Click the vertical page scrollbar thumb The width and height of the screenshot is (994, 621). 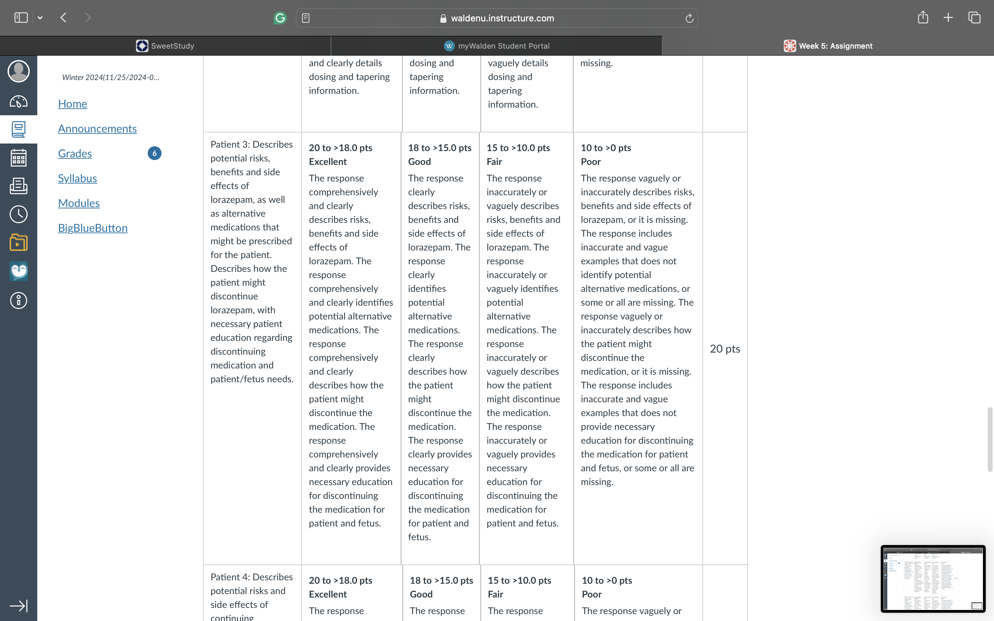990,440
